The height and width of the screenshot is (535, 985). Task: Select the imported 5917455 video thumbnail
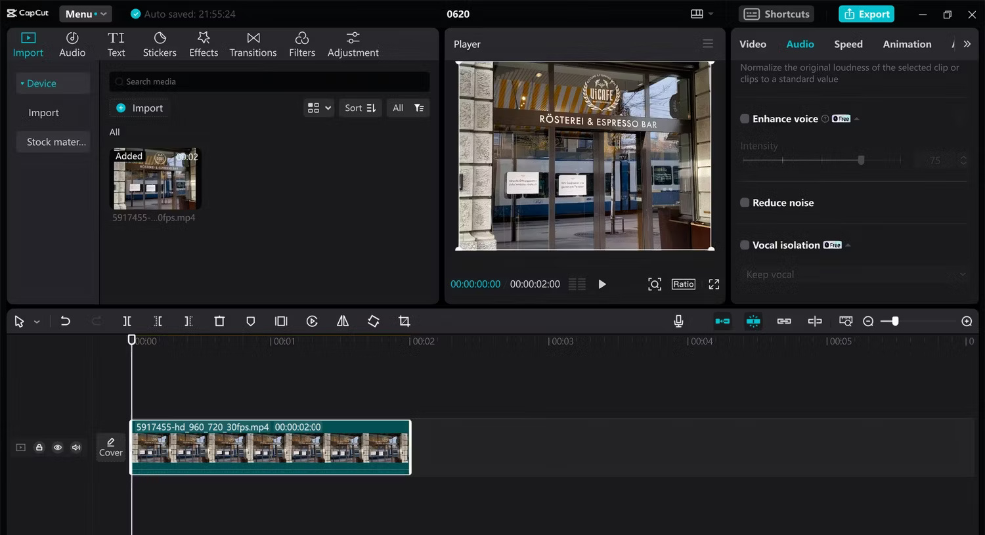pyautogui.click(x=156, y=178)
